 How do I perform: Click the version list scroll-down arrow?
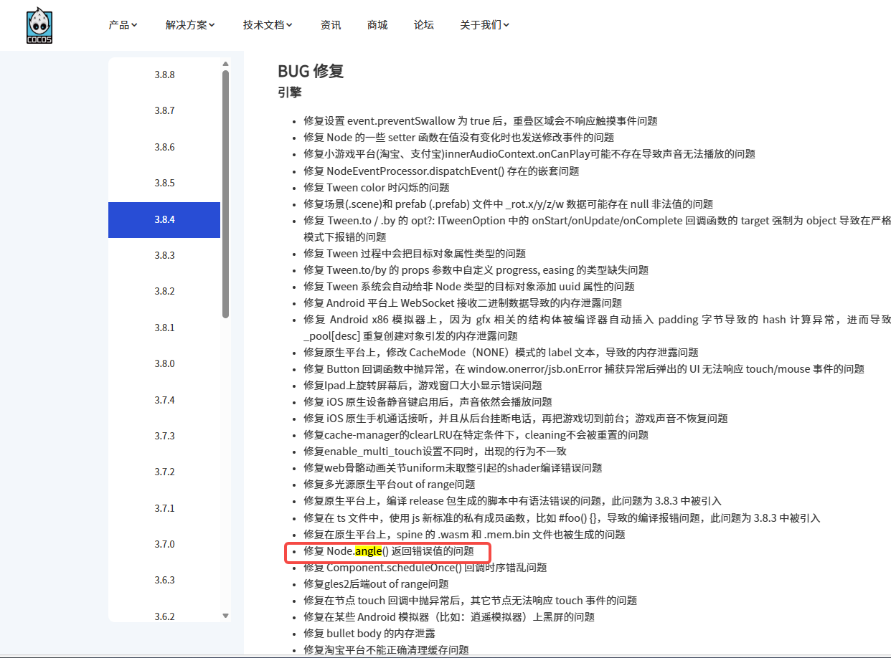[226, 616]
